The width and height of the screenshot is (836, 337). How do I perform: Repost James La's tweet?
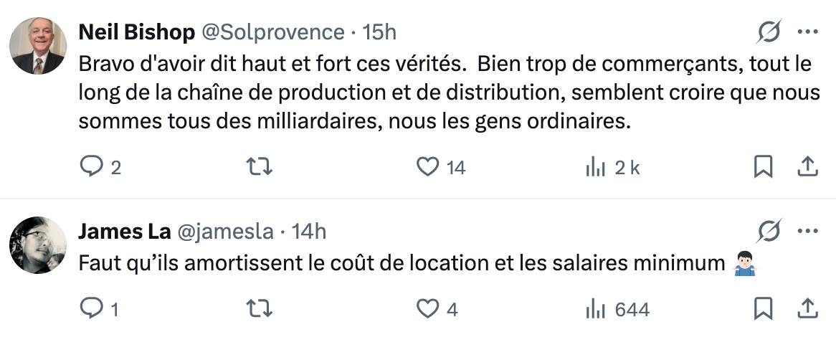(260, 308)
